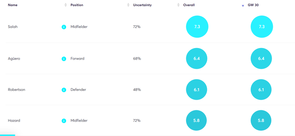Open the info icon next to Agüero
The width and height of the screenshot is (295, 136).
point(64,59)
